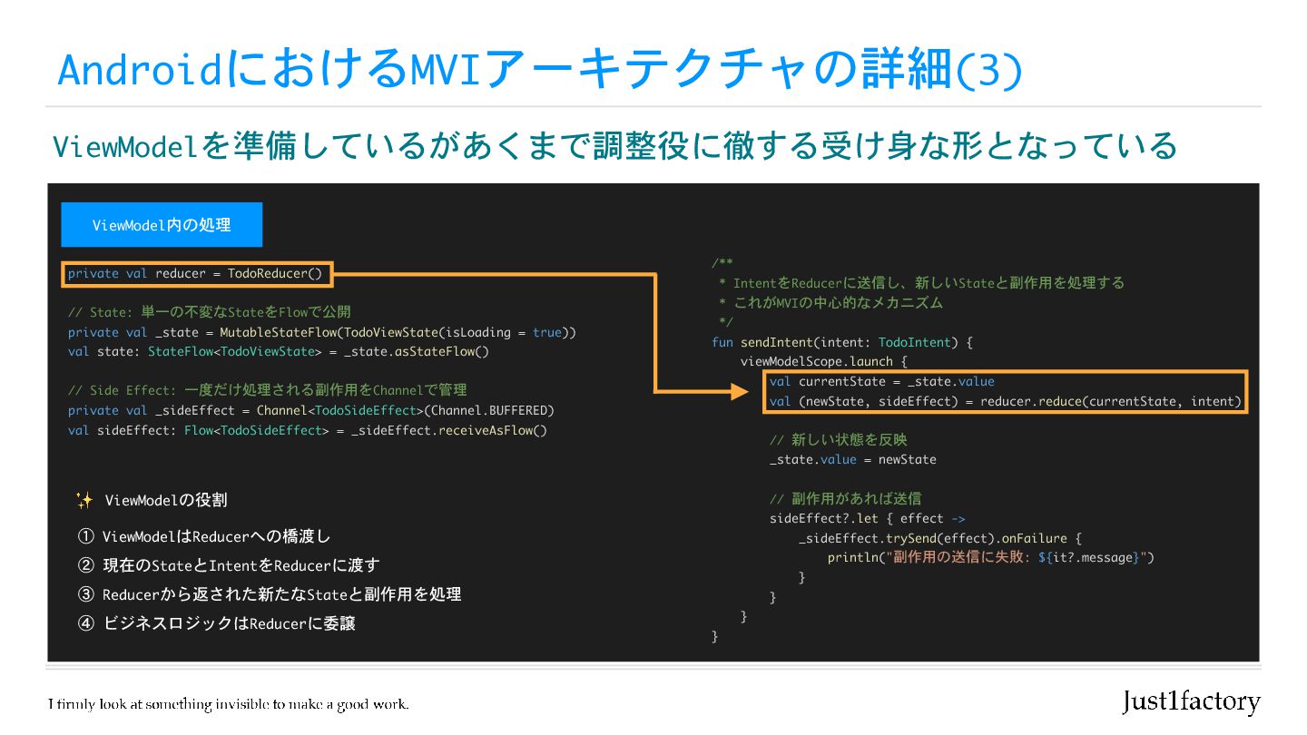Click comment // State: 単一の不変なStateをFlowで公開
Screen dimensions: 1307x735
click(209, 312)
